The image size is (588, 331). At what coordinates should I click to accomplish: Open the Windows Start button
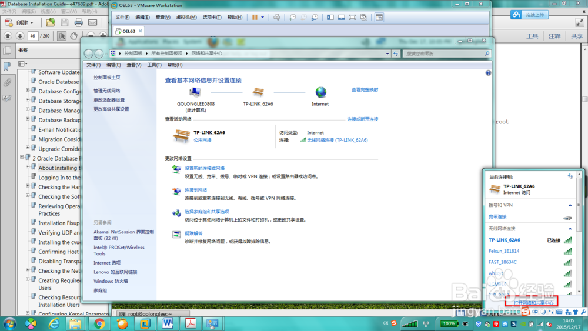tap(9, 323)
